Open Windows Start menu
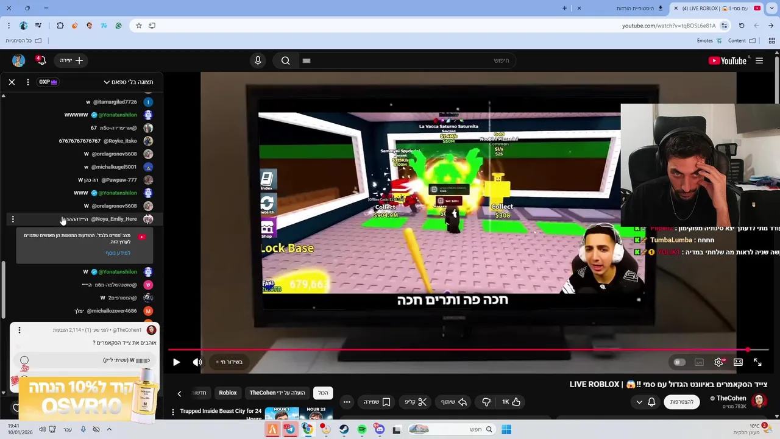780x439 pixels. [506, 429]
